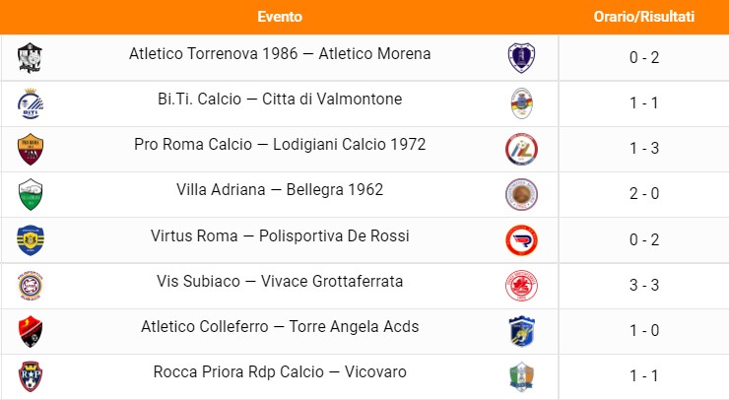Click the 2 - 0 Villa Adriana result

tap(644, 194)
